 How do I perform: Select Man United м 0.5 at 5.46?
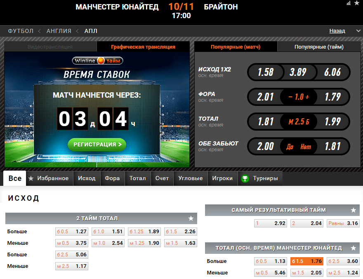coord(271,273)
